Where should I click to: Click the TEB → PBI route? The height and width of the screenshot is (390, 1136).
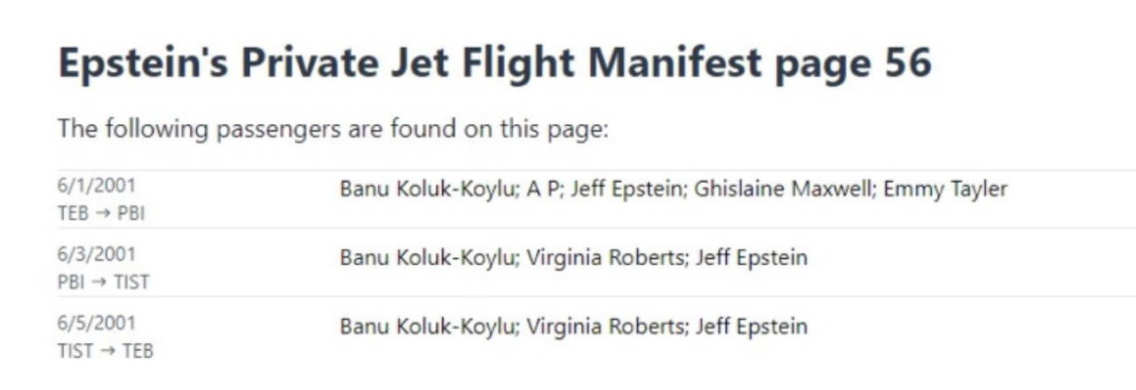coord(100,214)
